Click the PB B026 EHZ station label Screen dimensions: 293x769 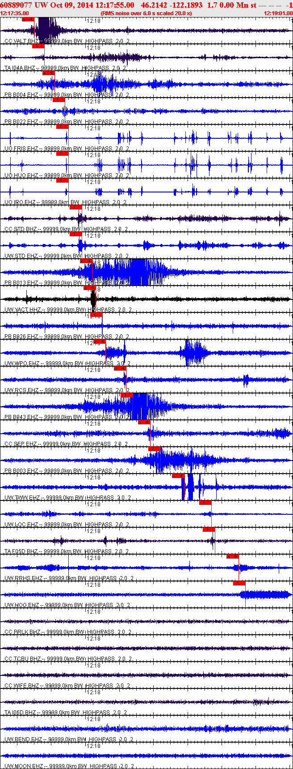(21, 337)
